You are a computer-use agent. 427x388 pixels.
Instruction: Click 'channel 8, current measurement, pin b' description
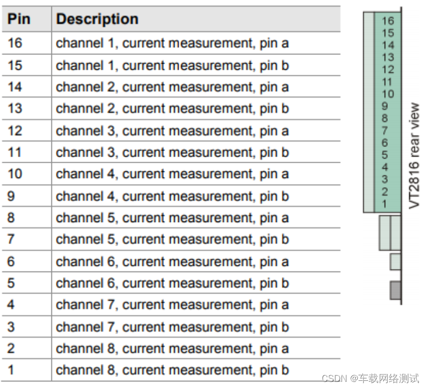pos(173,370)
